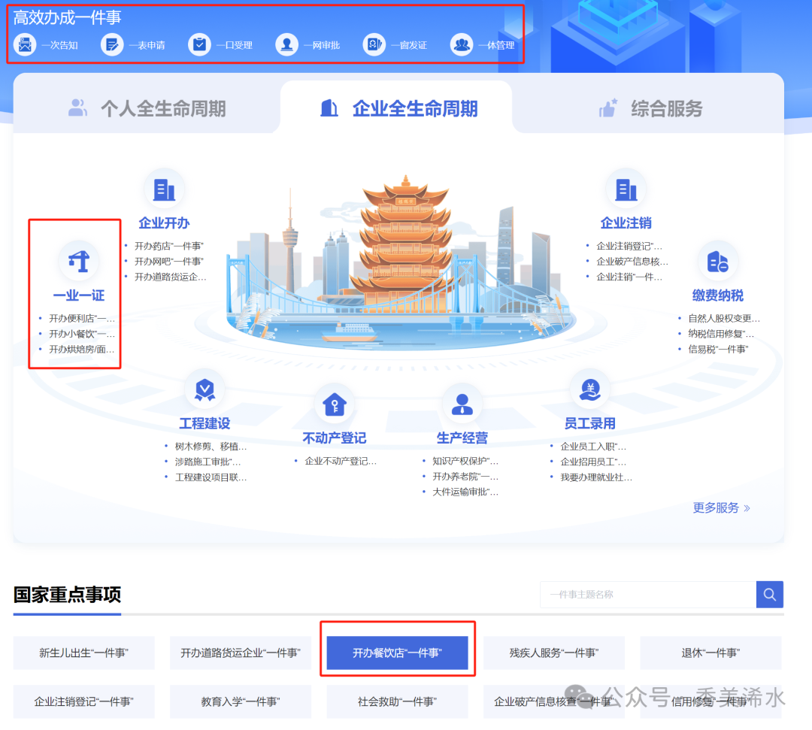Click the 一业一证 crane icon
The width and height of the screenshot is (812, 730).
(79, 262)
